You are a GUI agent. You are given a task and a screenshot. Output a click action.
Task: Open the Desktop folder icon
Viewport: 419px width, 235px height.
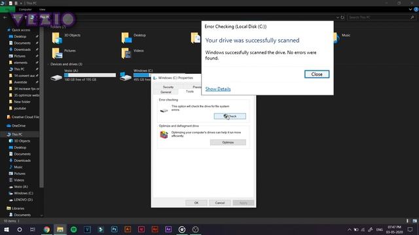[126, 38]
